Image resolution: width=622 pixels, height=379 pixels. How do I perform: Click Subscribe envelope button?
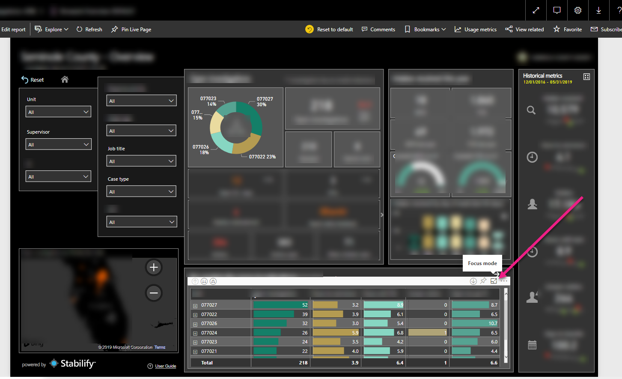(x=606, y=30)
